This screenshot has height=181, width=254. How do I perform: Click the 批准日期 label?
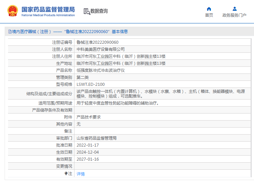[64, 145]
